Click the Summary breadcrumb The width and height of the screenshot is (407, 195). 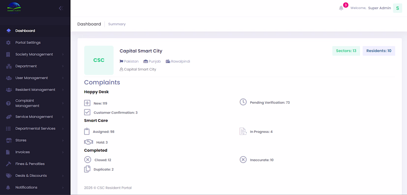(x=117, y=24)
